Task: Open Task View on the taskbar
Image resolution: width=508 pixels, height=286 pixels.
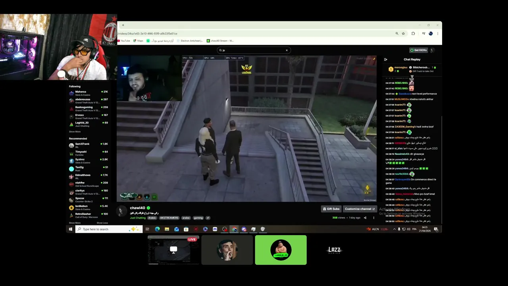Action: [147, 229]
